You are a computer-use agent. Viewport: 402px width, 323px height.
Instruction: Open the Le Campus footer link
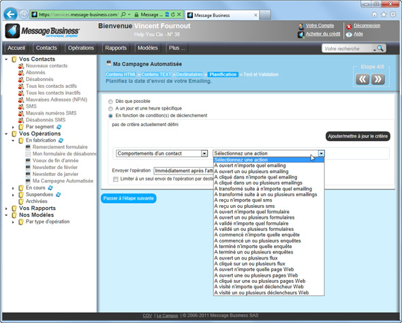[167, 316]
